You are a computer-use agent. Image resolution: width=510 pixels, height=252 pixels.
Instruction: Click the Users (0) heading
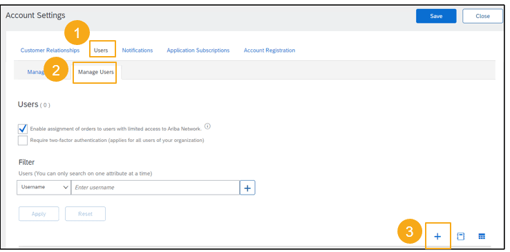point(34,105)
